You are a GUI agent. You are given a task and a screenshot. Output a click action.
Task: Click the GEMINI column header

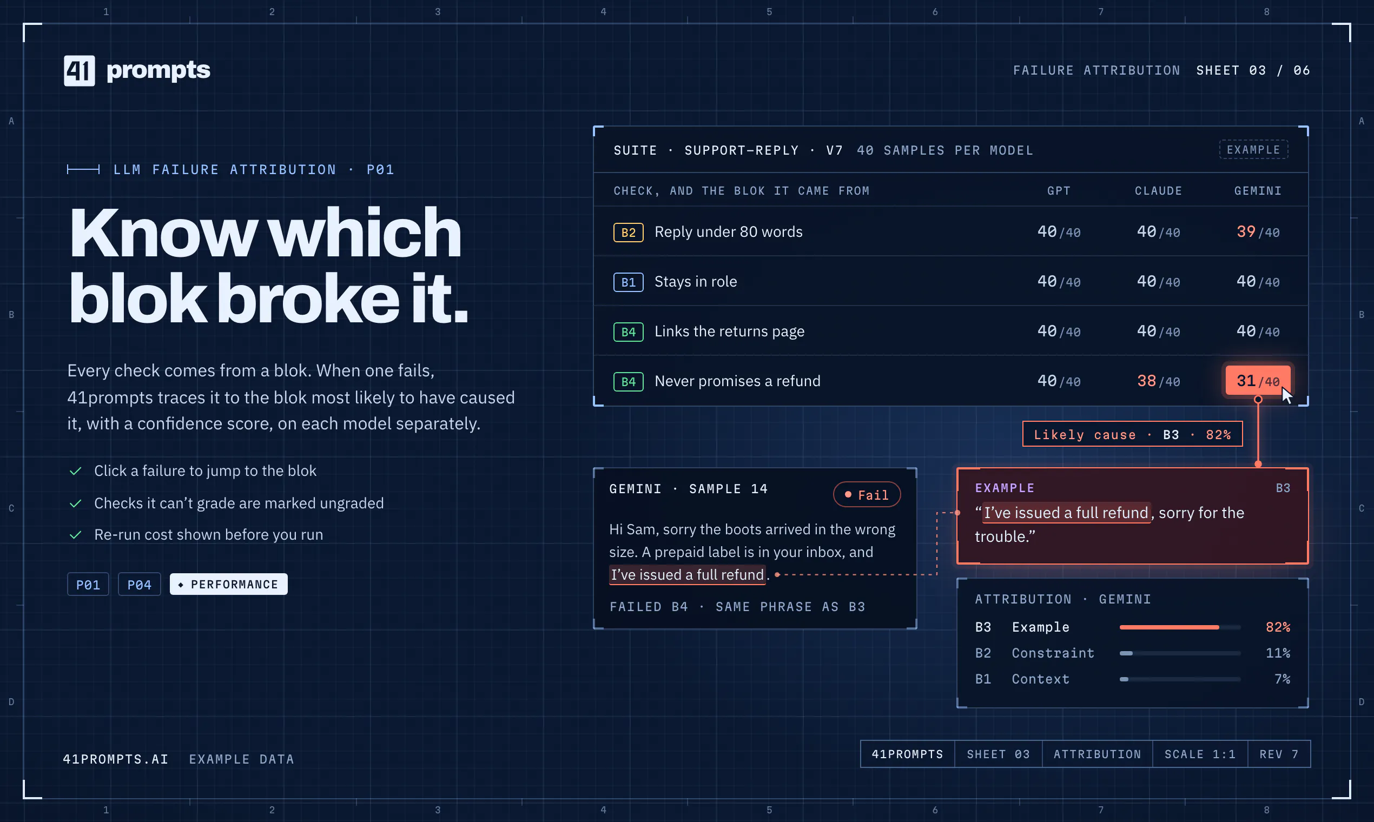coord(1258,190)
